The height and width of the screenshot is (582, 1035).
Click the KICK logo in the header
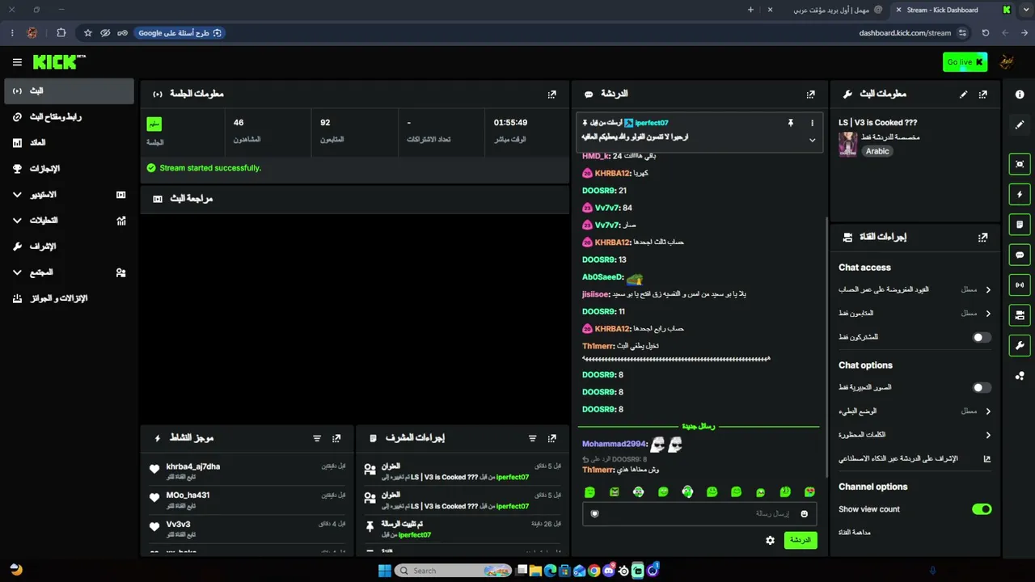[x=59, y=62]
